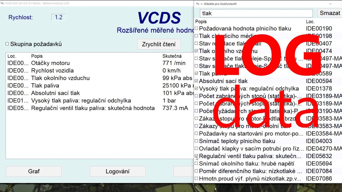
Task: Check Snímač teploty plnicího tlaku box
Action: pyautogui.click(x=197, y=141)
